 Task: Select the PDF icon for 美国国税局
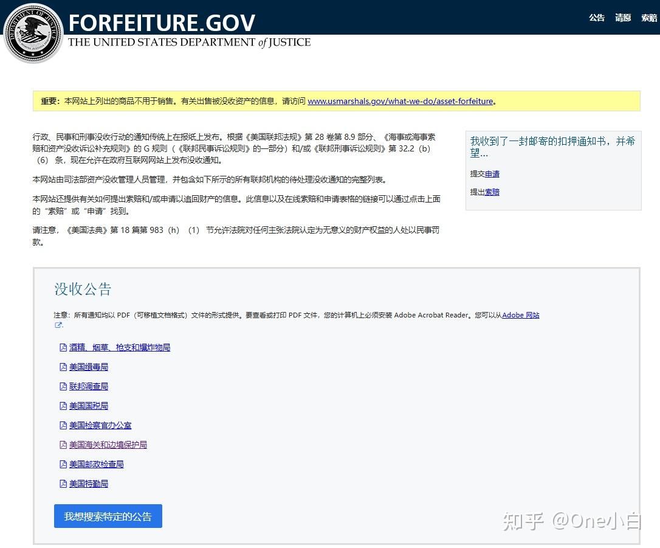point(63,405)
